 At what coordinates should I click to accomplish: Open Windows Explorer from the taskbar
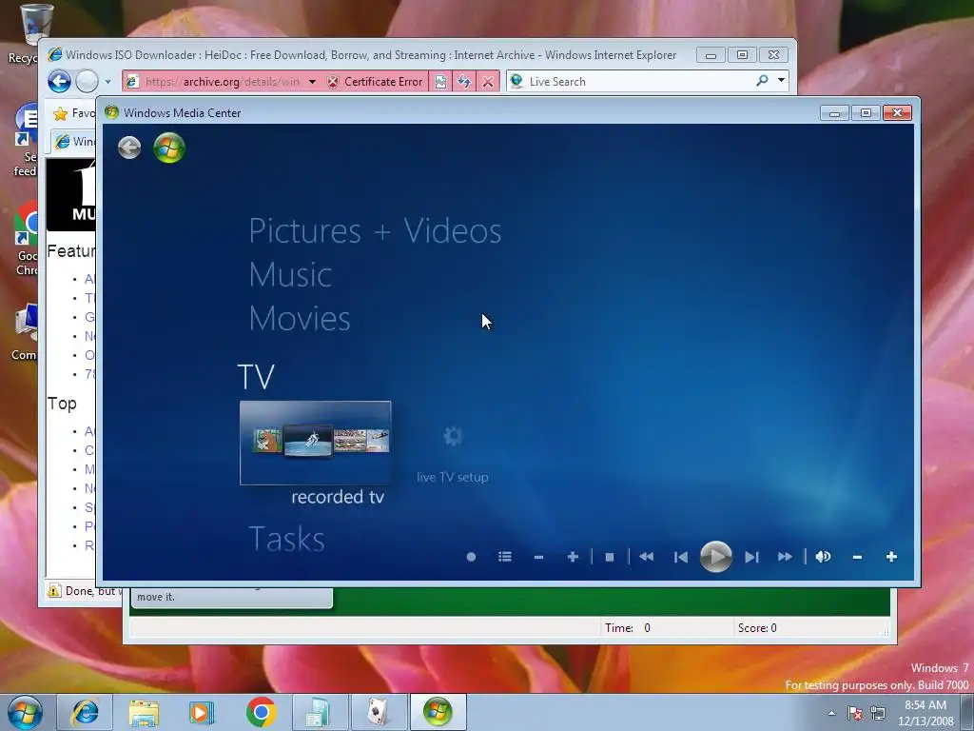pyautogui.click(x=144, y=712)
